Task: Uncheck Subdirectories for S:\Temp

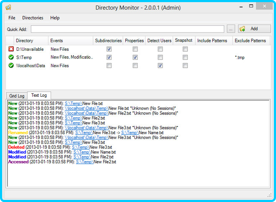Action: (x=109, y=57)
